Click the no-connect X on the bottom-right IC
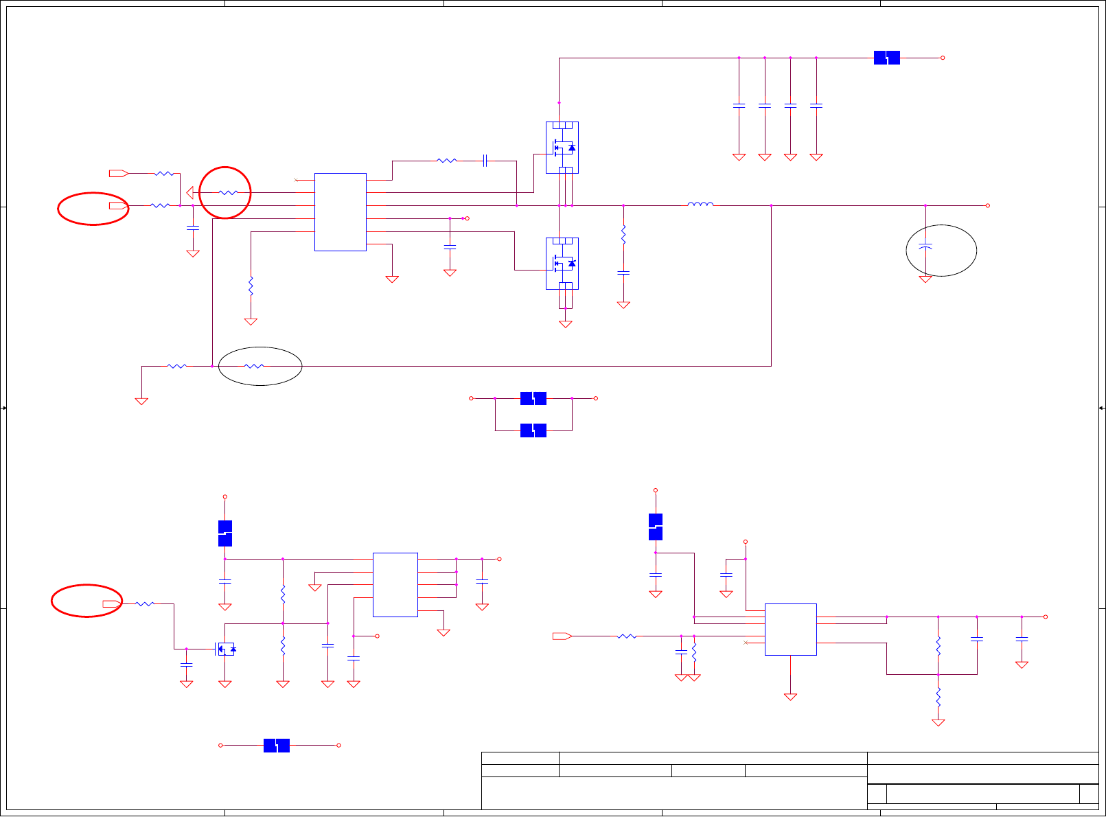Screen dimensions: 1106x817 [x=746, y=643]
